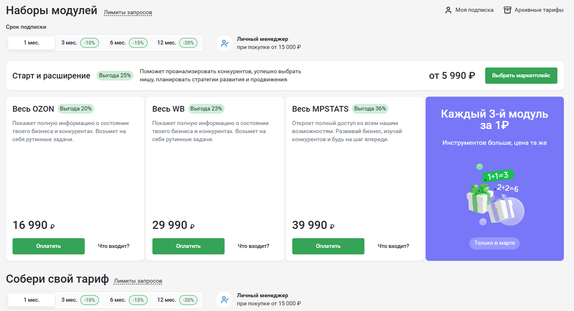Image resolution: width=574 pixels, height=311 pixels.
Task: Click the 39 990 ₽ price
Action: point(313,225)
